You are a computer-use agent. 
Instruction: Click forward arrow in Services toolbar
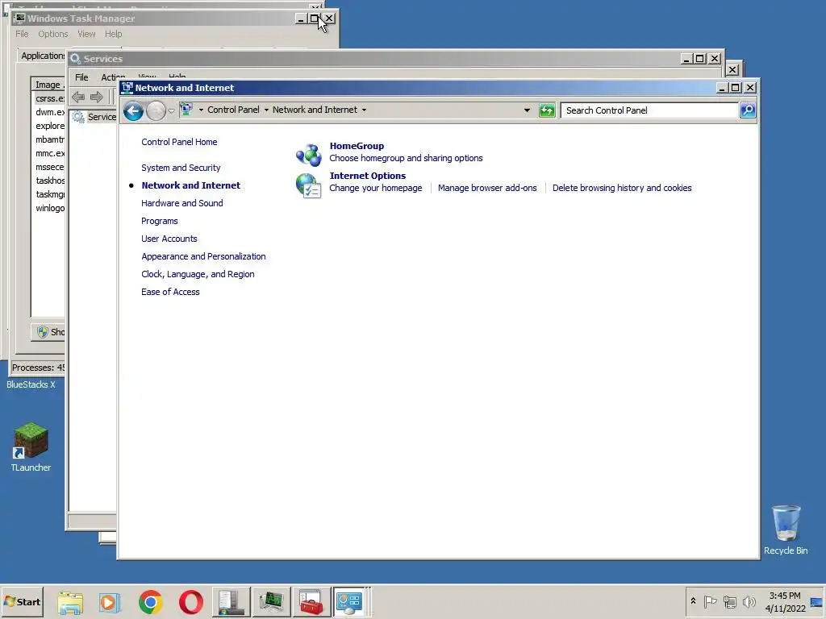coord(97,97)
